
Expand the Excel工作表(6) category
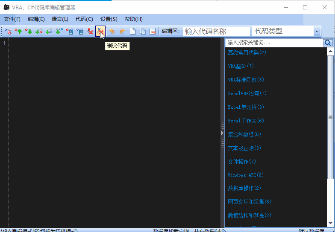(246, 121)
